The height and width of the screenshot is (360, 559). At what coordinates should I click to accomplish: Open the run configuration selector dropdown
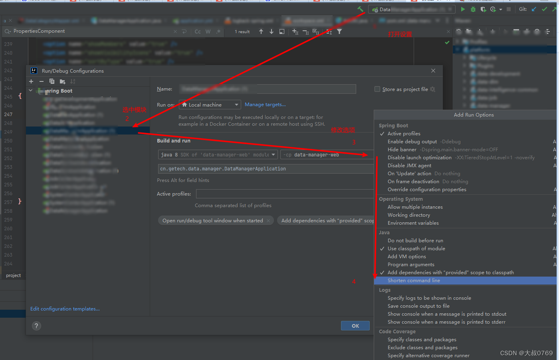412,9
